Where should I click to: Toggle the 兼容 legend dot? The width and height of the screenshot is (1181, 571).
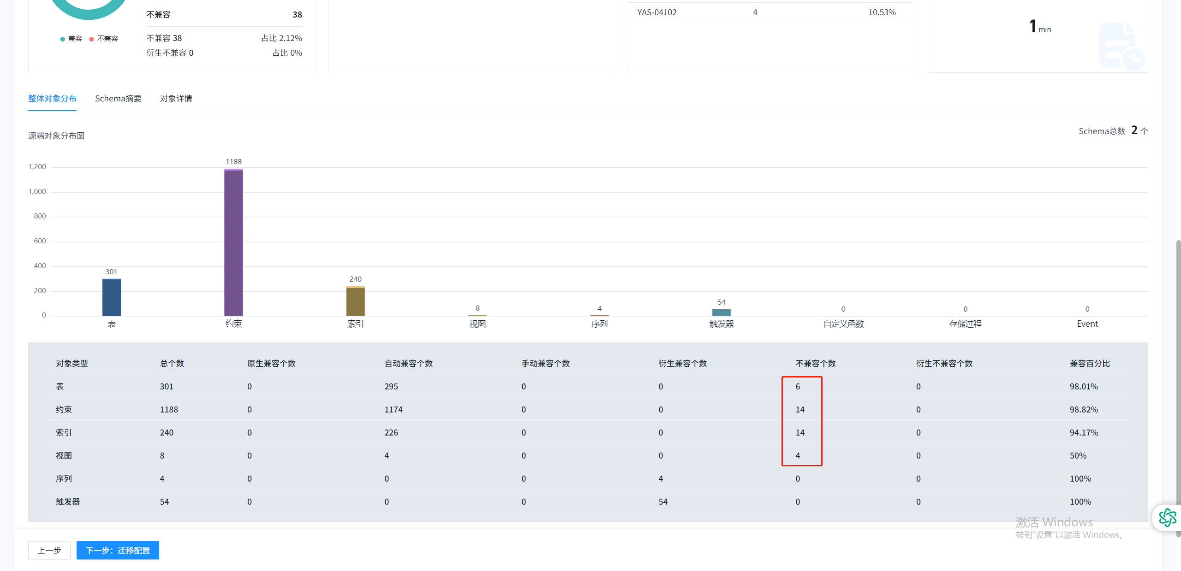click(62, 39)
